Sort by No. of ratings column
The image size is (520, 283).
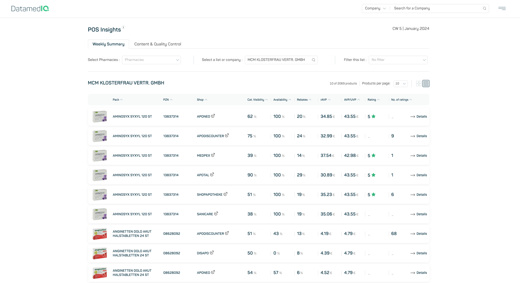pos(401,100)
